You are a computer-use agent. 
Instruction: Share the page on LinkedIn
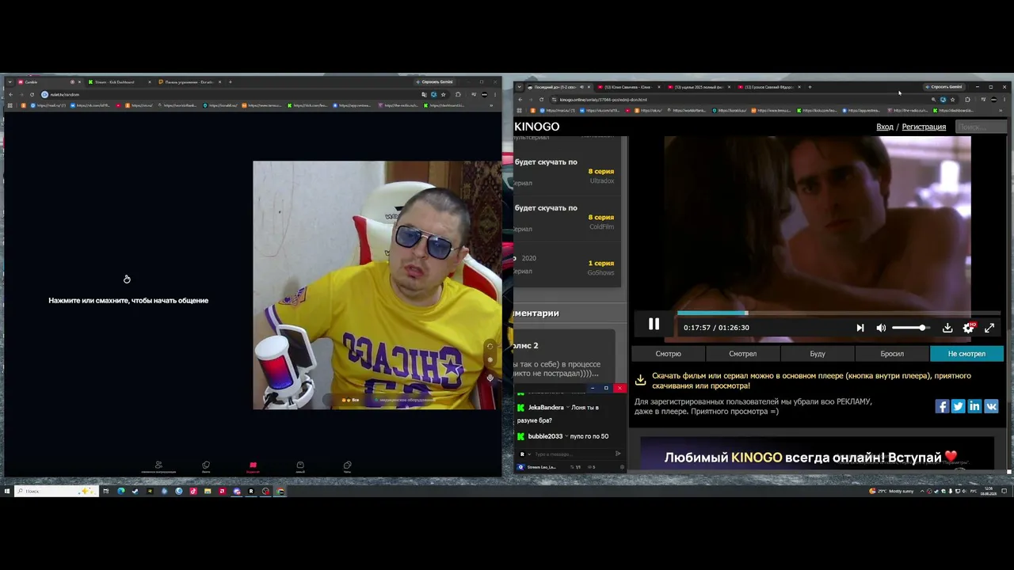[974, 406]
